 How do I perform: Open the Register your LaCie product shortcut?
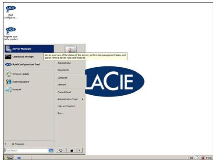pyautogui.click(x=11, y=31)
